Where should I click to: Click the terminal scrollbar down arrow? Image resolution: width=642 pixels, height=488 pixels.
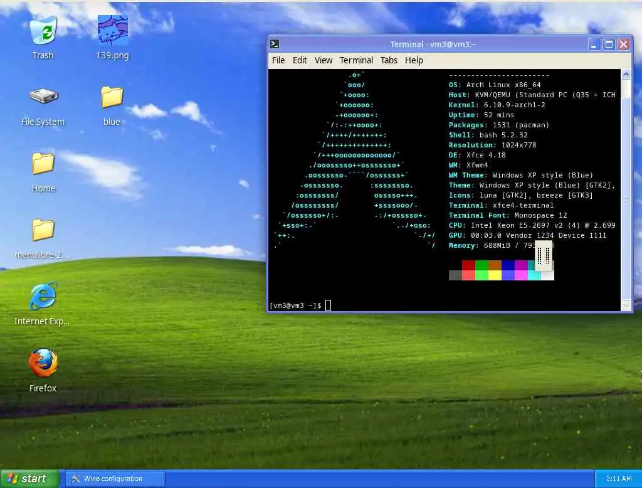(626, 305)
